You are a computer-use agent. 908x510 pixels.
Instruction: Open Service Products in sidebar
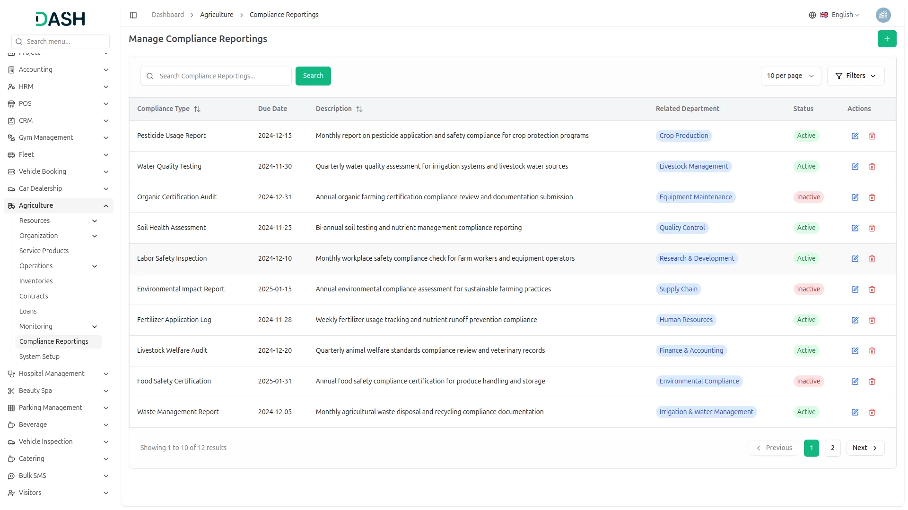coord(44,251)
